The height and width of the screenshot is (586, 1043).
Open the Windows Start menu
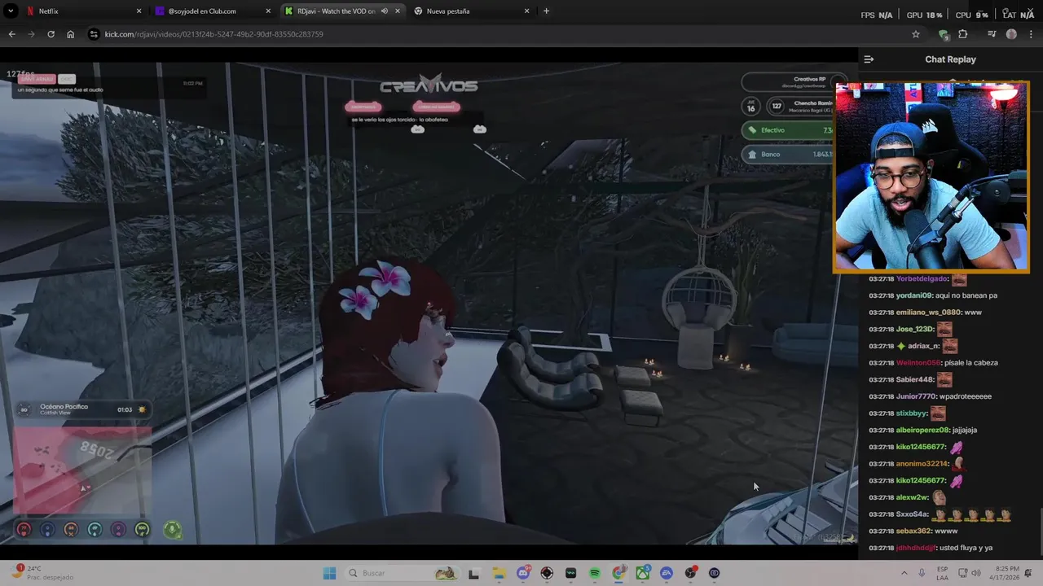pyautogui.click(x=329, y=573)
